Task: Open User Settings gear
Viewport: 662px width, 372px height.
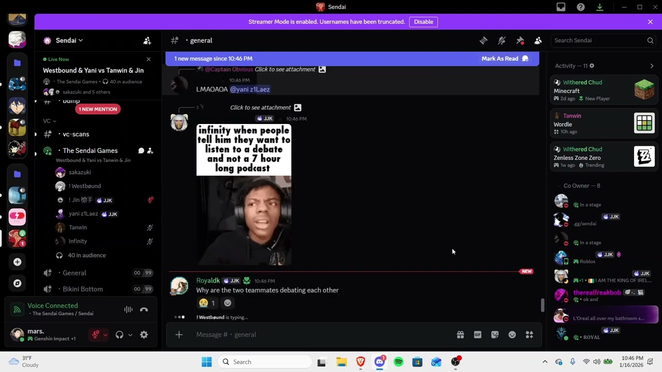Action: tap(144, 335)
